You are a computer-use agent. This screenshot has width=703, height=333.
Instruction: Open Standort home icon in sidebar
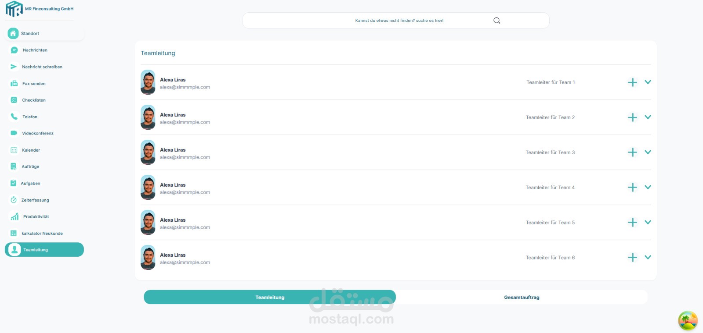coord(13,33)
